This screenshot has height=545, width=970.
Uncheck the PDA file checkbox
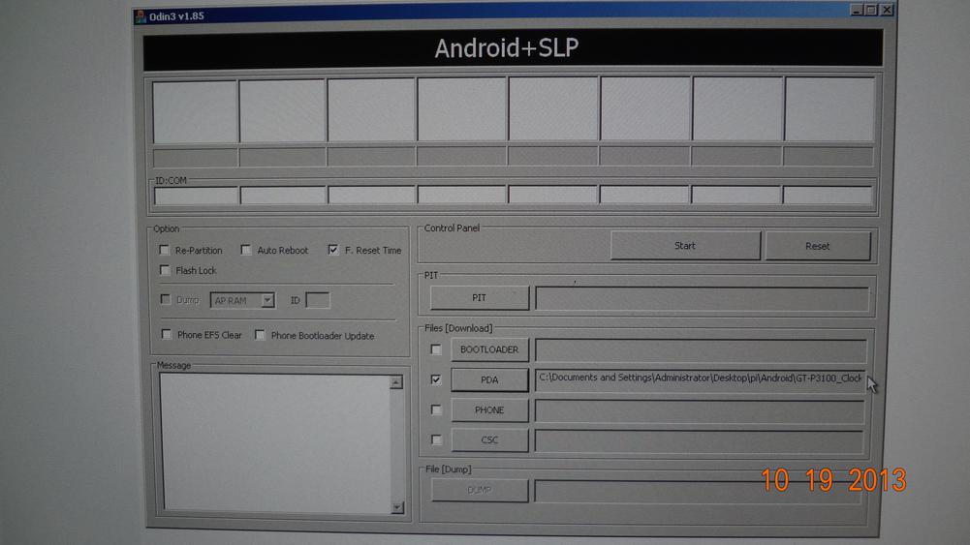[435, 379]
